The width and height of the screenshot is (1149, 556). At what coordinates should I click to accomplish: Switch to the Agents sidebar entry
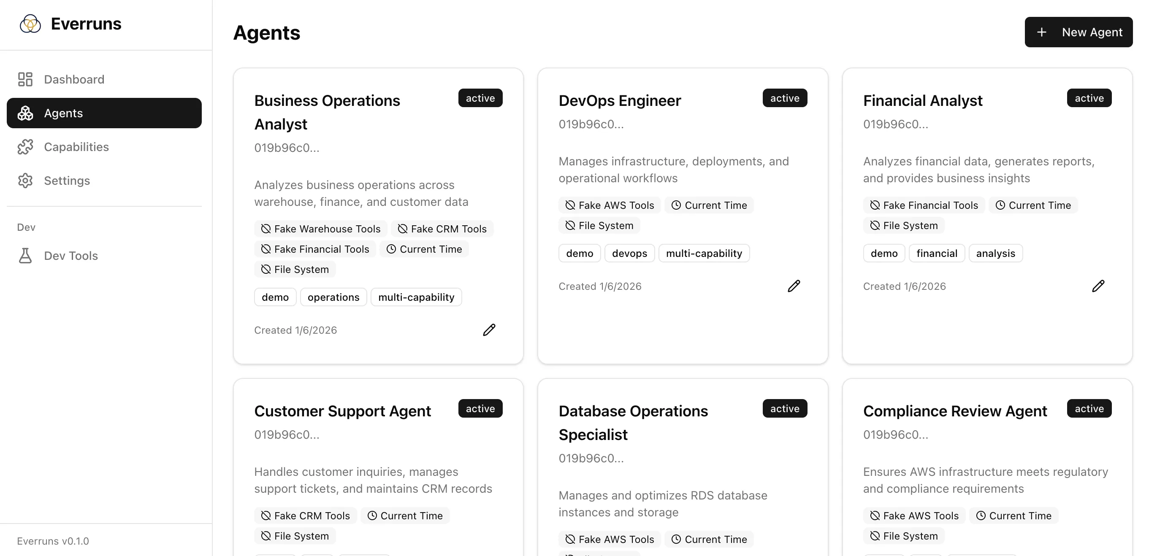tap(63, 113)
